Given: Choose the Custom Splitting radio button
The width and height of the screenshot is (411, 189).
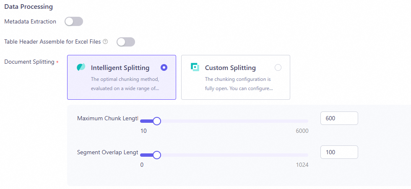Looking at the screenshot, I should (x=278, y=68).
